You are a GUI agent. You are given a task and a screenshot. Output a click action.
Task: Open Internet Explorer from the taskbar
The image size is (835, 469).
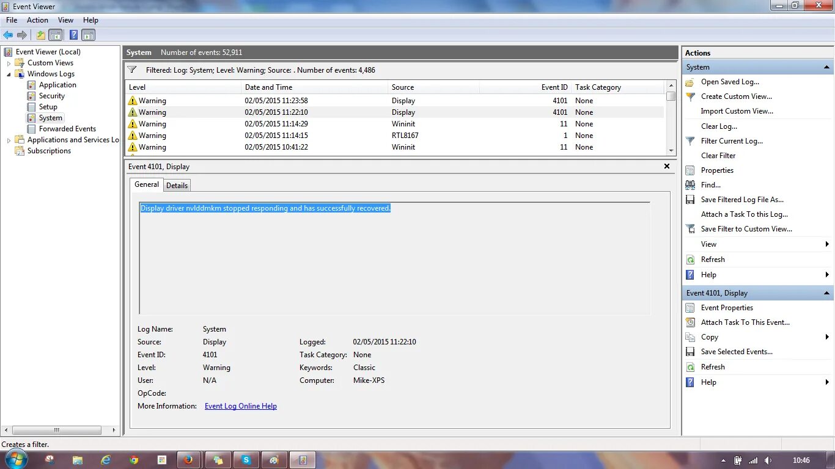tap(106, 460)
